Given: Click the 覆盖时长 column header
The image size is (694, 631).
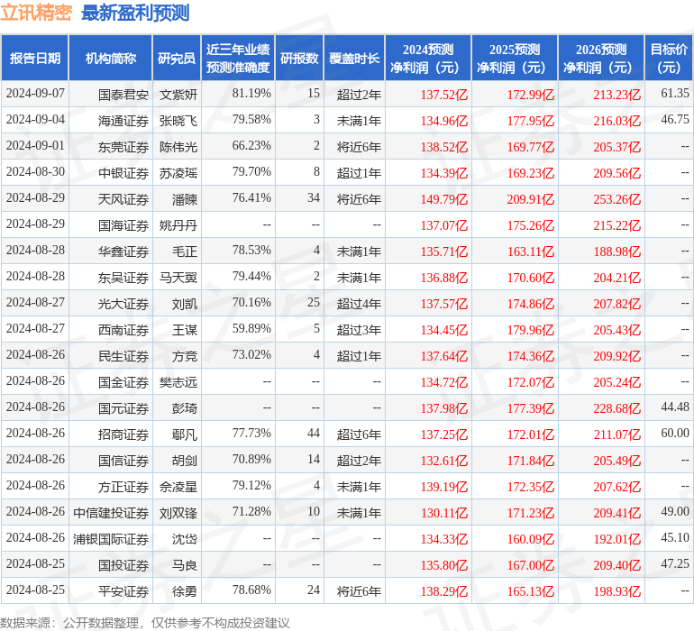Looking at the screenshot, I should 354,58.
